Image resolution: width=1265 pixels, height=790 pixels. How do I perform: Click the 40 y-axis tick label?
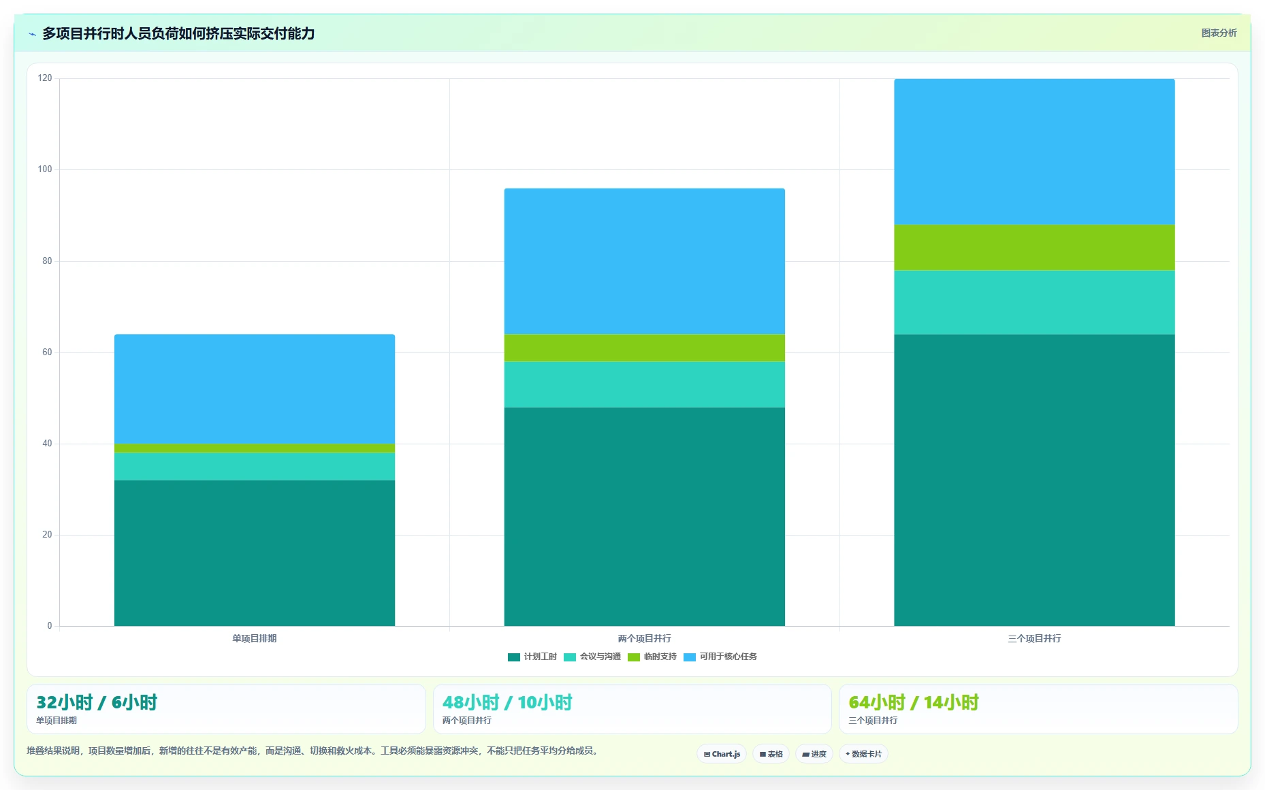tap(47, 444)
